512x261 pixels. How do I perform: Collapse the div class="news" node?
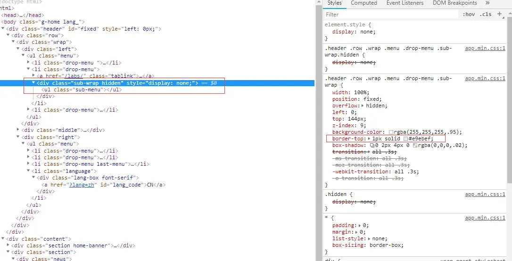[13, 259]
